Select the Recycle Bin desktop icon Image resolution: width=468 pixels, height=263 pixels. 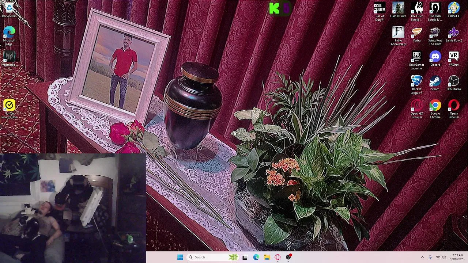9,10
